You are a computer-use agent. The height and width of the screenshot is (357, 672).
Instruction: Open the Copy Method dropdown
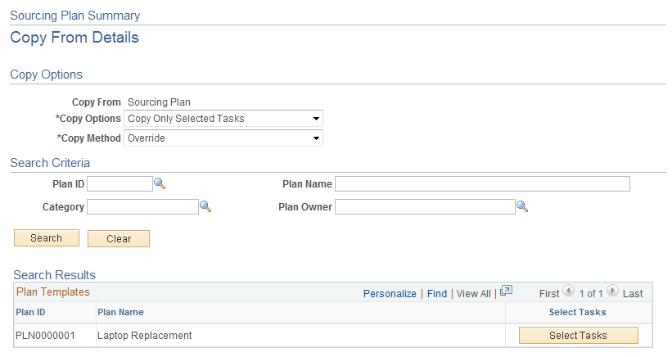223,138
